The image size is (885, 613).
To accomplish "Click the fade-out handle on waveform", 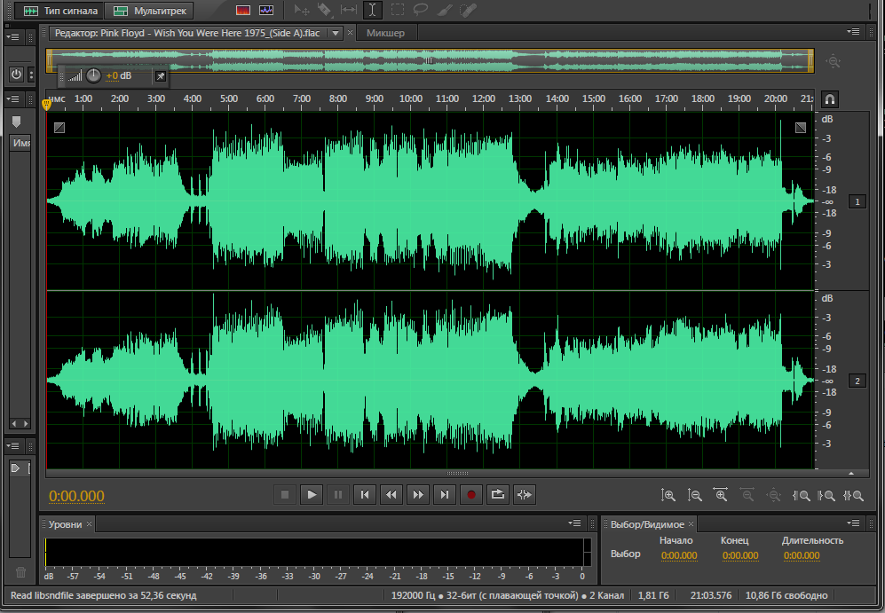I will pyautogui.click(x=801, y=128).
